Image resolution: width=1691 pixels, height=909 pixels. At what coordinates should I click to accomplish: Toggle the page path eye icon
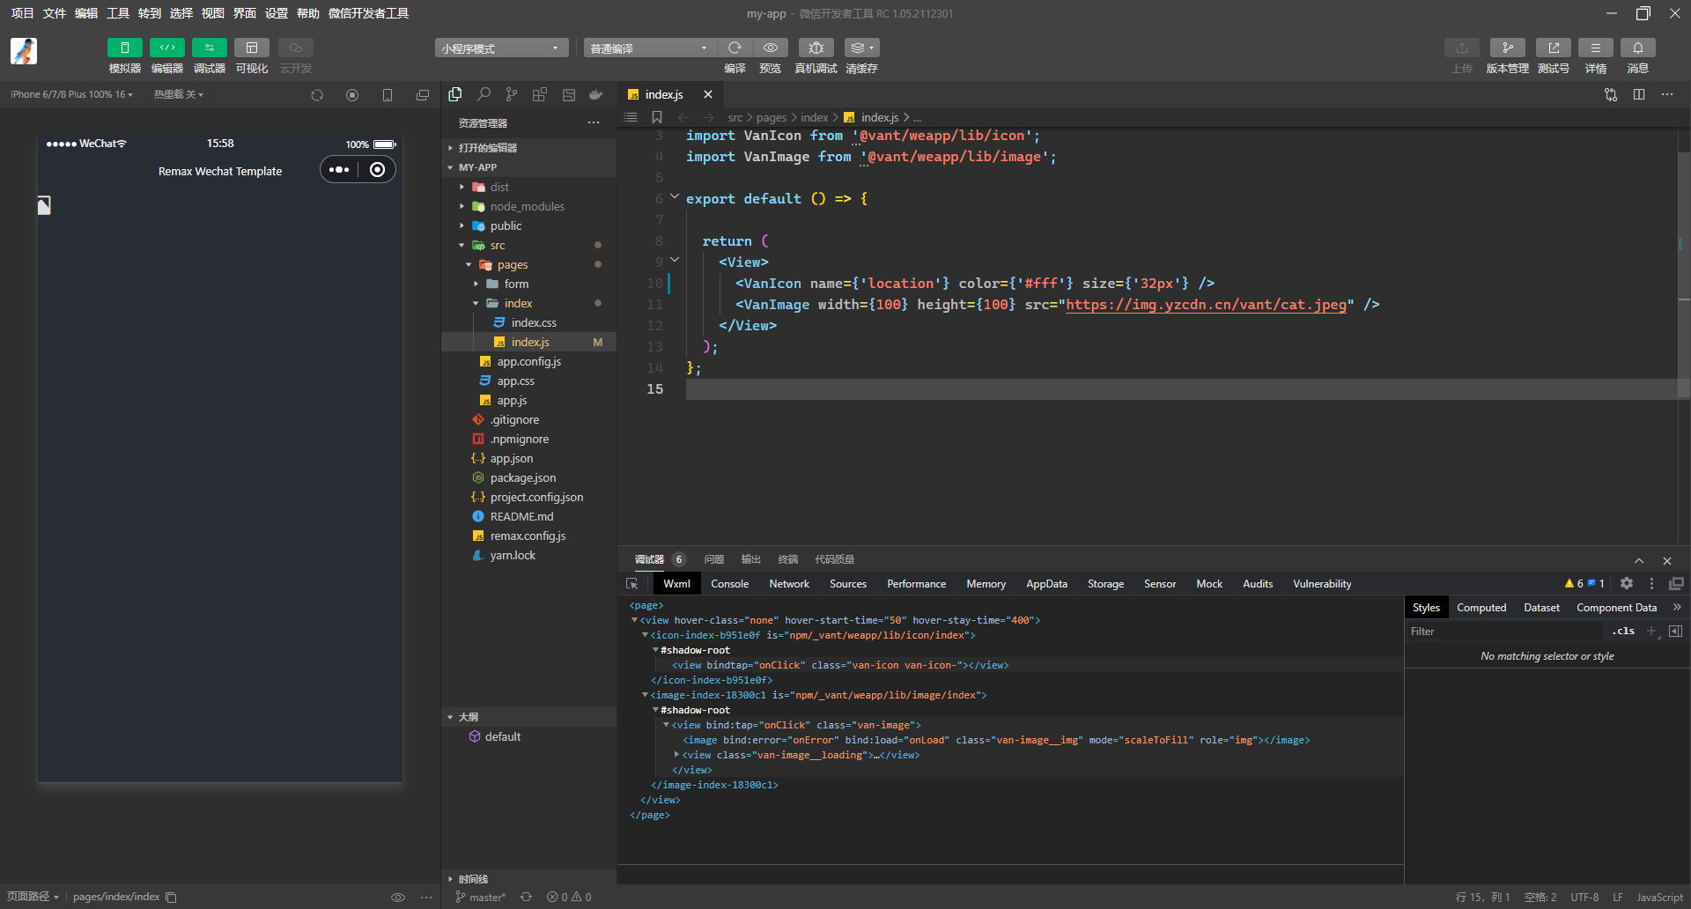click(x=398, y=897)
